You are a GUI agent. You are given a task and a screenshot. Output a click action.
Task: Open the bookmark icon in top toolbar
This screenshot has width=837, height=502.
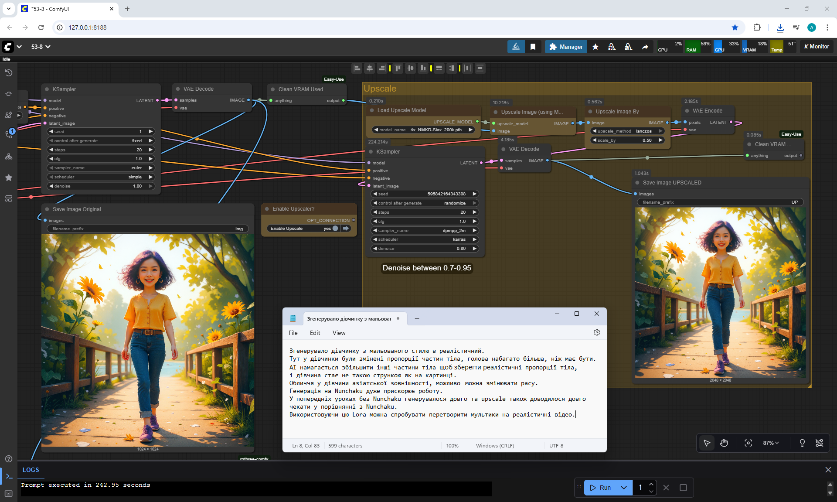(x=533, y=47)
